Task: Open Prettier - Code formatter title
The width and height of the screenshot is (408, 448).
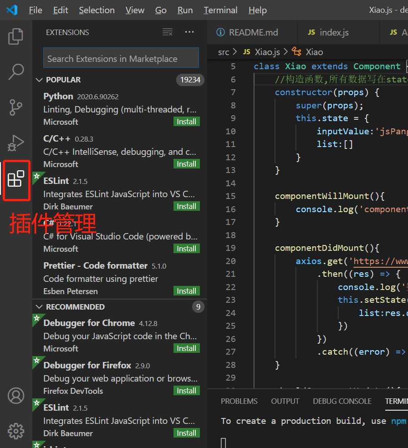Action: tap(96, 265)
